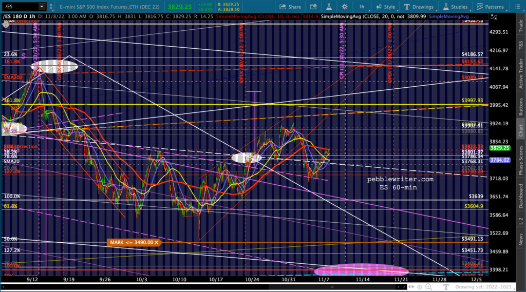Click the /ES 180 D 1h chart label
The height and width of the screenshot is (292, 526).
[x=19, y=16]
